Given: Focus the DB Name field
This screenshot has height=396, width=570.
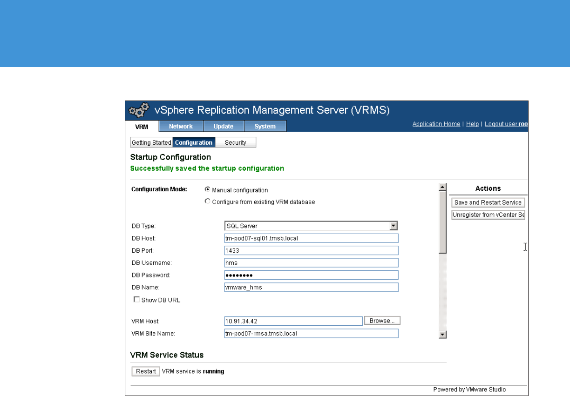Looking at the screenshot, I should (x=311, y=287).
